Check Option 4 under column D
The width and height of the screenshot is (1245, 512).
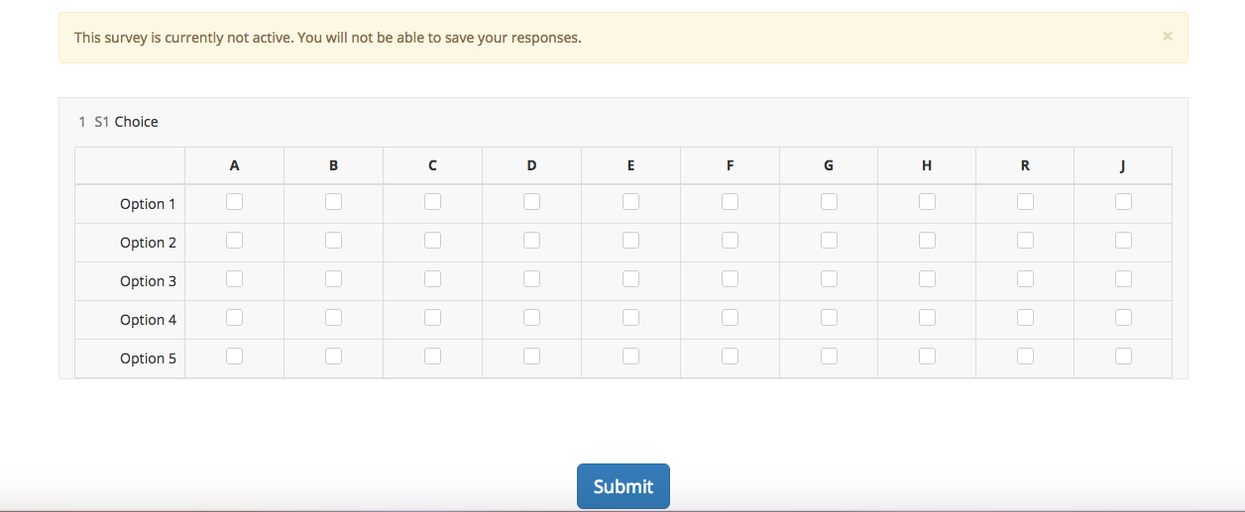531,317
